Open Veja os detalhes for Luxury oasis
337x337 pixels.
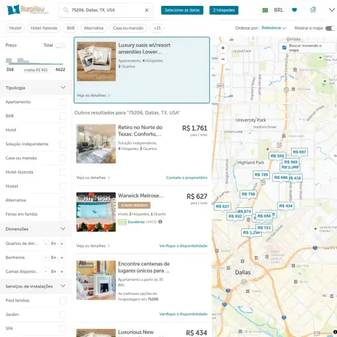coord(93,95)
